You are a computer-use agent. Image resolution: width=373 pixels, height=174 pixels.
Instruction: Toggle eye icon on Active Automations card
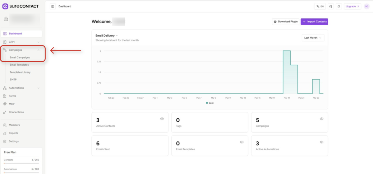point(321,142)
